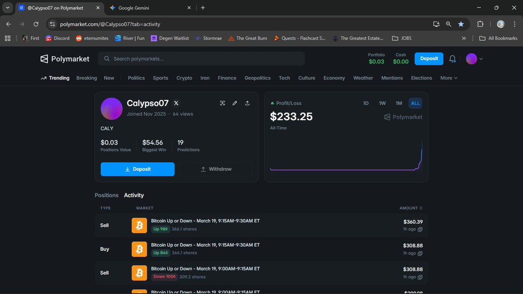
Task: Click the share profile upload icon
Action: (248, 103)
